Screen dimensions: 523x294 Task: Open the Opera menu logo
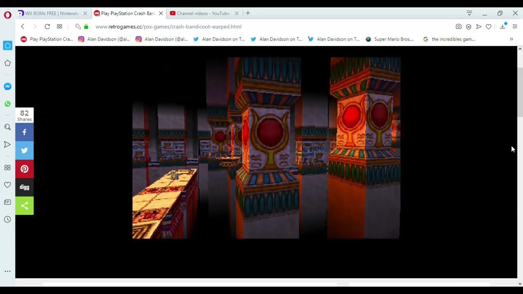(7, 15)
